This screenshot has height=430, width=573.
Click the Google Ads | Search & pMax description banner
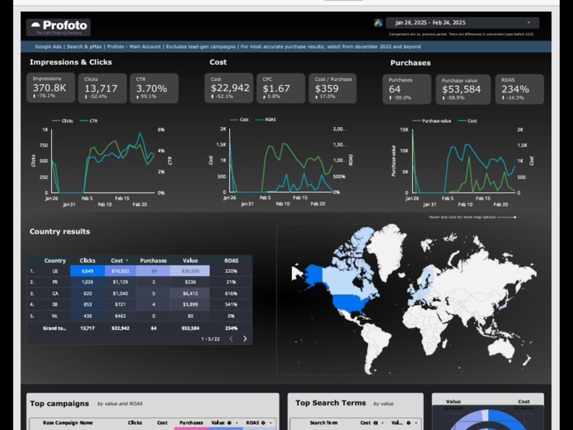286,46
